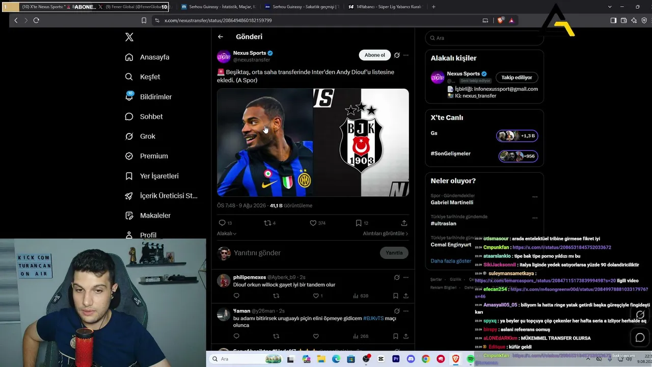652x367 pixels.
Task: Bookmark the main post with 12 bookmarks
Action: (x=359, y=223)
